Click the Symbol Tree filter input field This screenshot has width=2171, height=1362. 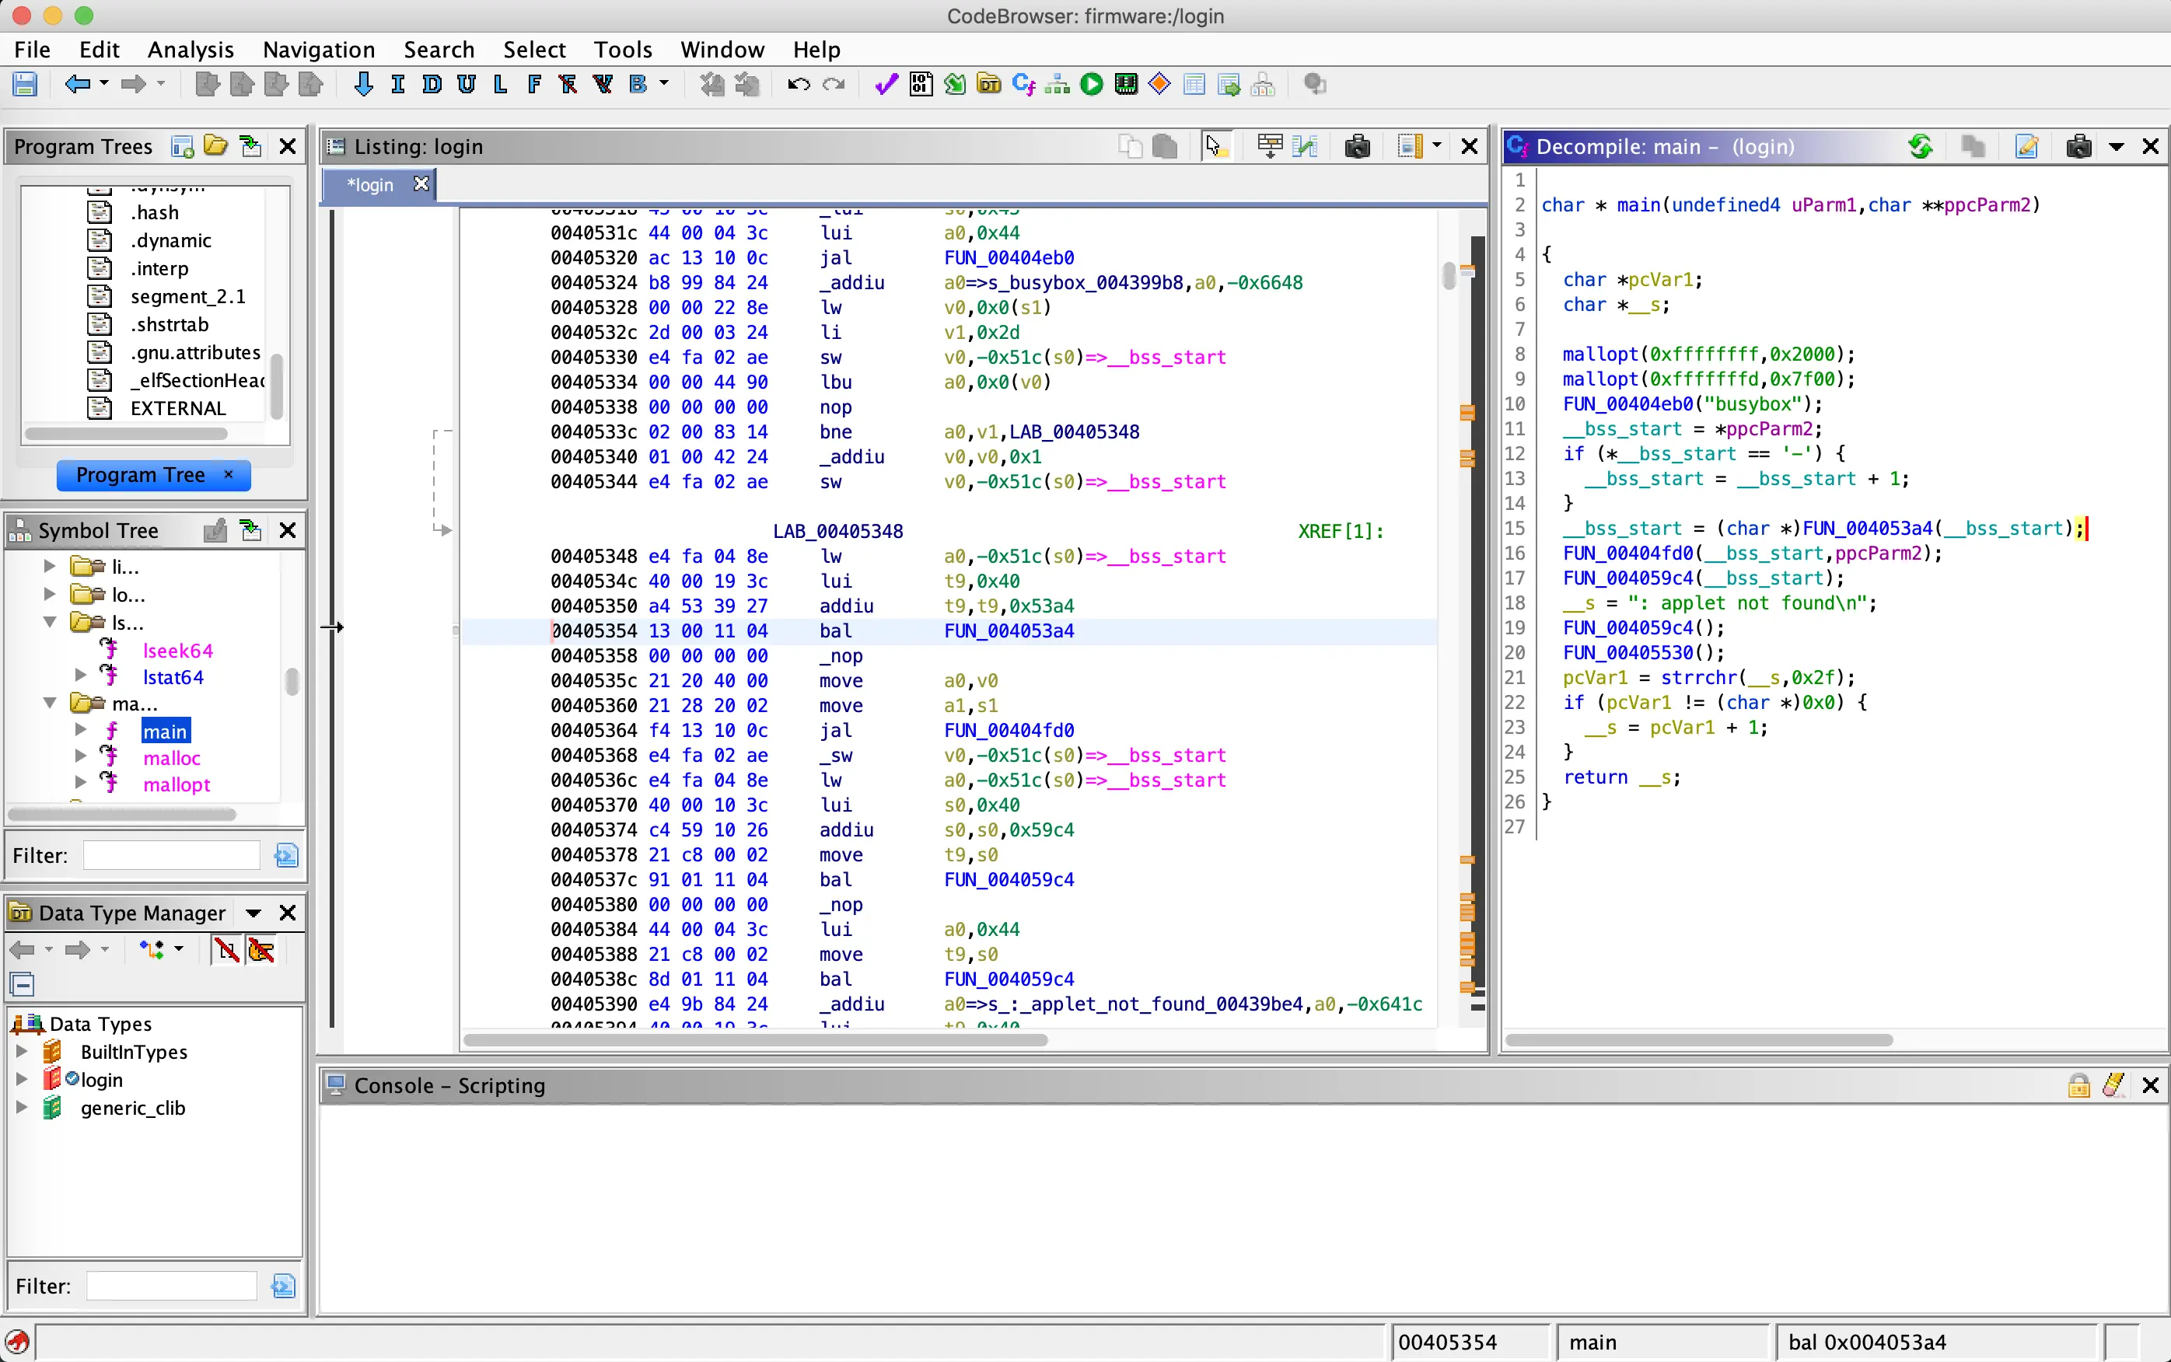point(171,855)
